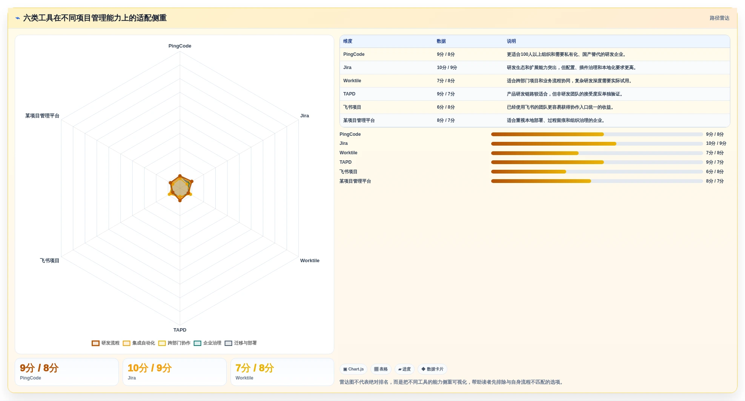Click the Jira description about 研发生态和扩展能力
Screen dimensions: 745x401
tap(572, 68)
